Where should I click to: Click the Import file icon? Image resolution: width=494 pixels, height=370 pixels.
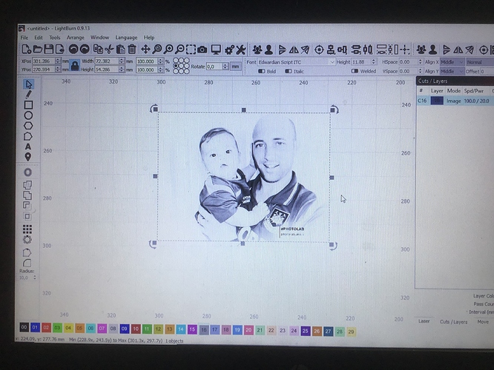[x=59, y=50]
